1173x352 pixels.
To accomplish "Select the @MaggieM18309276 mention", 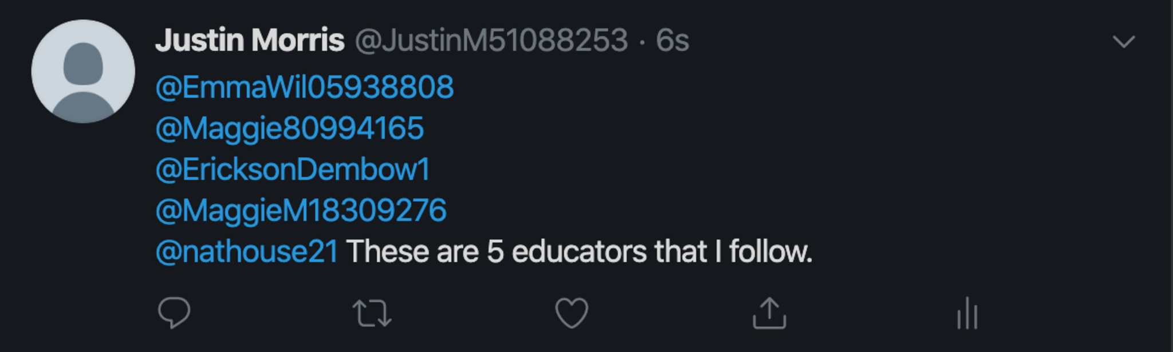I will [x=301, y=211].
